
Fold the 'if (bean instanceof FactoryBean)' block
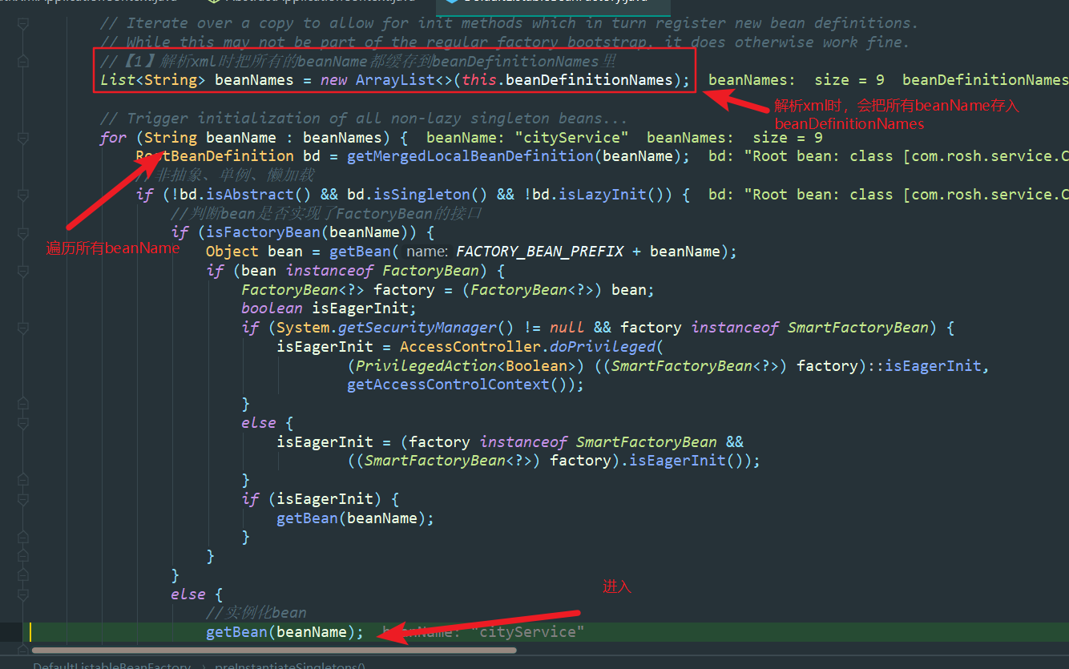click(x=23, y=272)
